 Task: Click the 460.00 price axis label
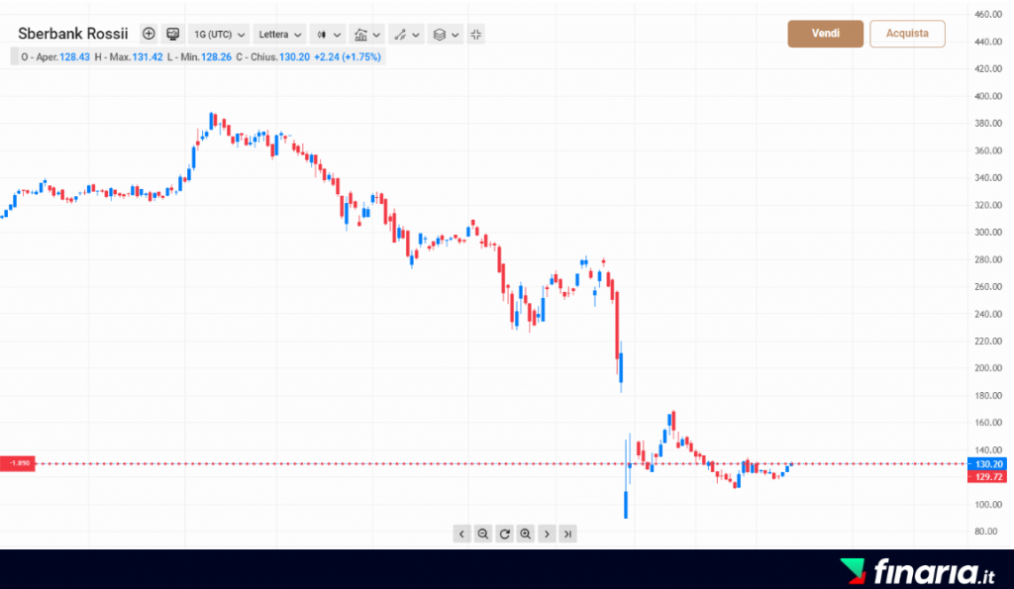(988, 14)
